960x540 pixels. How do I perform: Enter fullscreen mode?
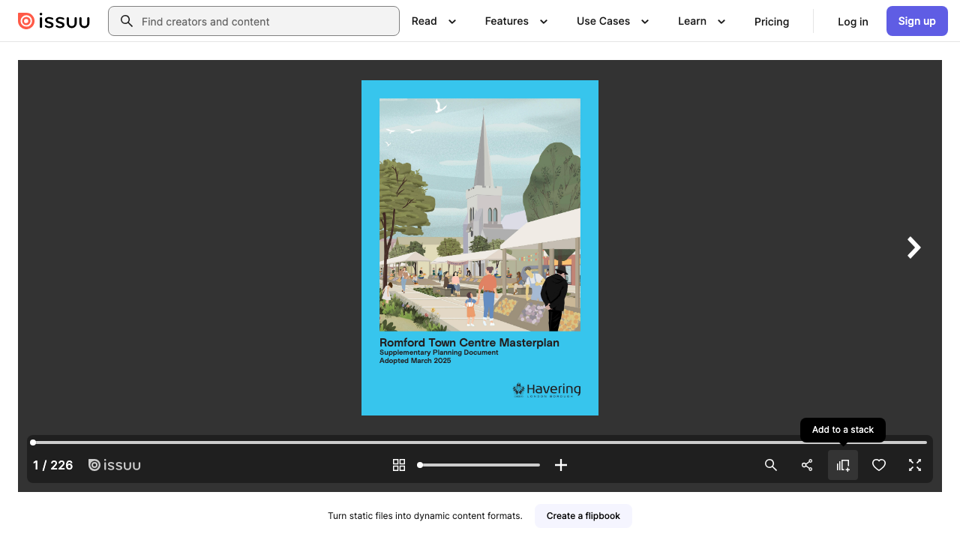(915, 465)
